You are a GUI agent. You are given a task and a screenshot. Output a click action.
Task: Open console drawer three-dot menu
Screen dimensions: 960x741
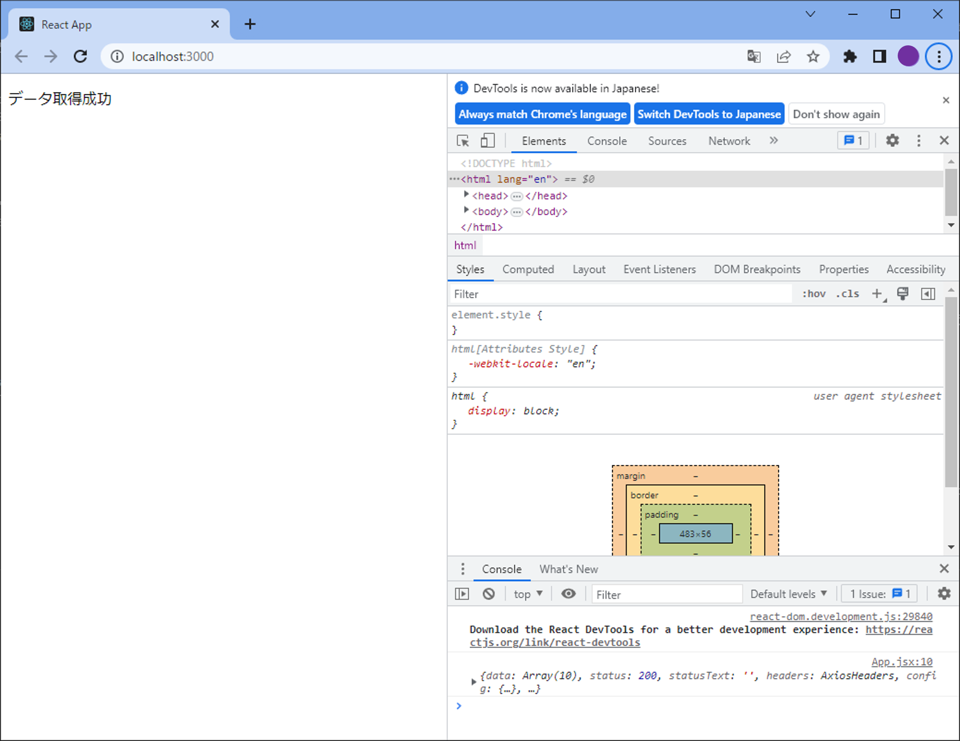pyautogui.click(x=463, y=569)
